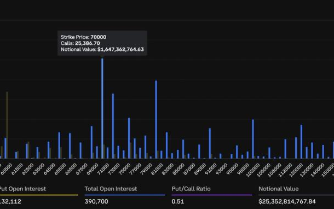This screenshot has height=209, width=334.
Task: Select the tall blue call bar at strike 80000
Action: coord(156,119)
